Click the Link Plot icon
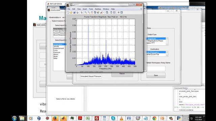 click(x=107, y=12)
